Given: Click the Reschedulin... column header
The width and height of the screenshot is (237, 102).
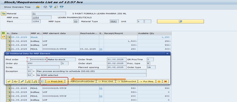Looking at the screenshot, I should (89, 33).
